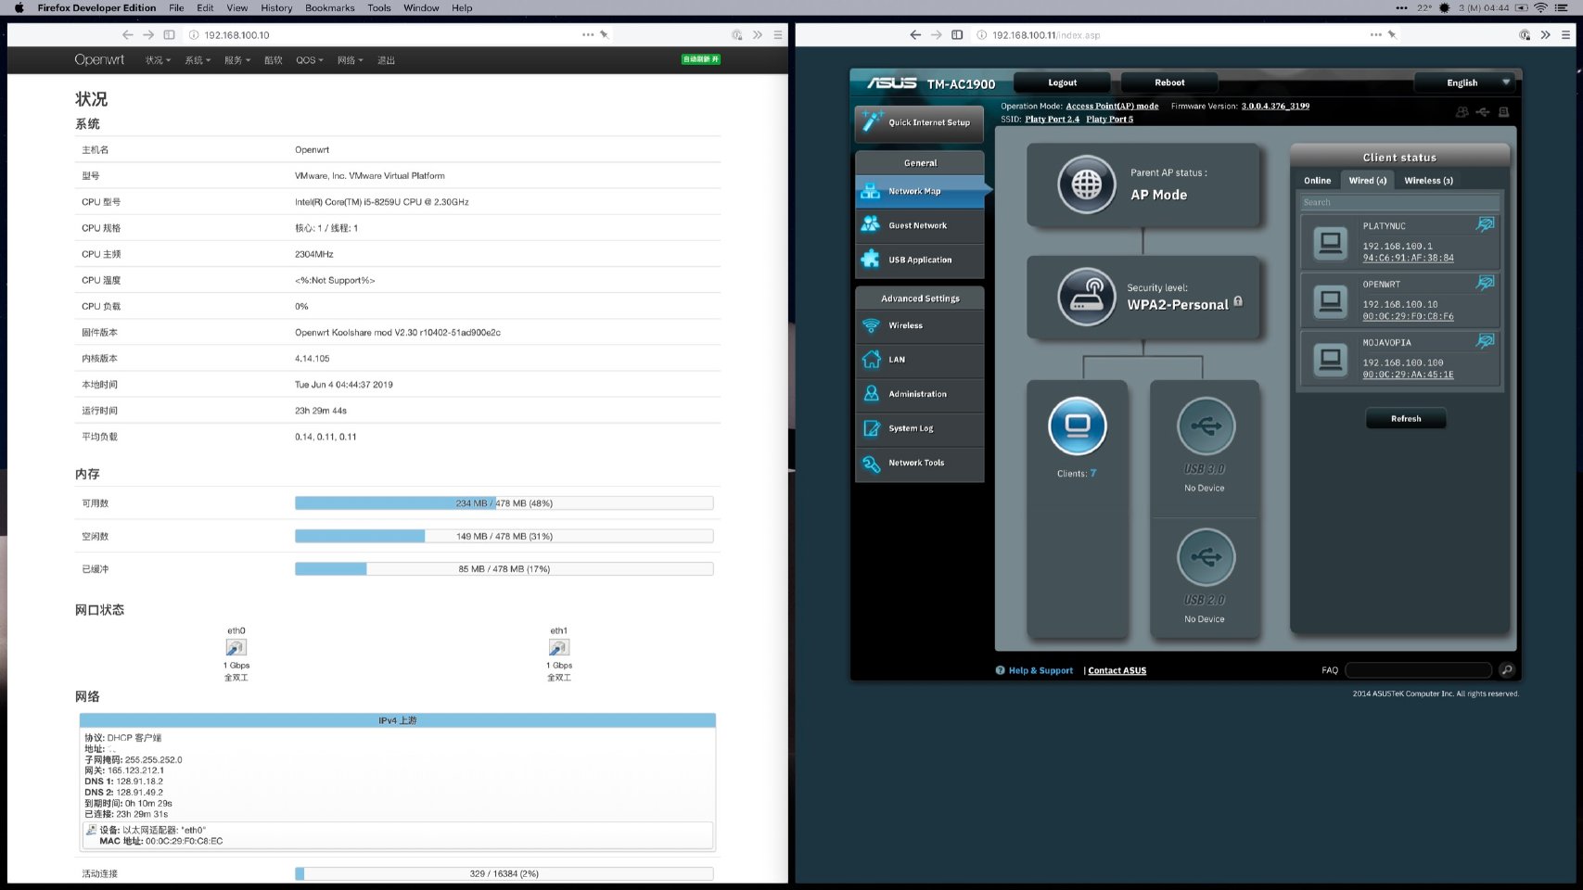
Task: Click the FAQ search magnifier icon
Action: 1506,670
